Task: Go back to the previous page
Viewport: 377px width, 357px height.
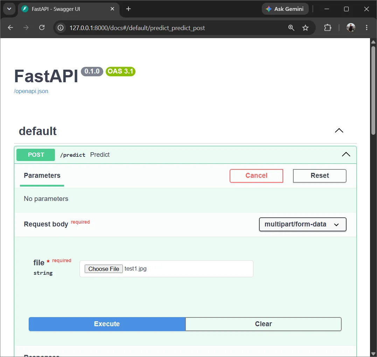Action: tap(11, 28)
